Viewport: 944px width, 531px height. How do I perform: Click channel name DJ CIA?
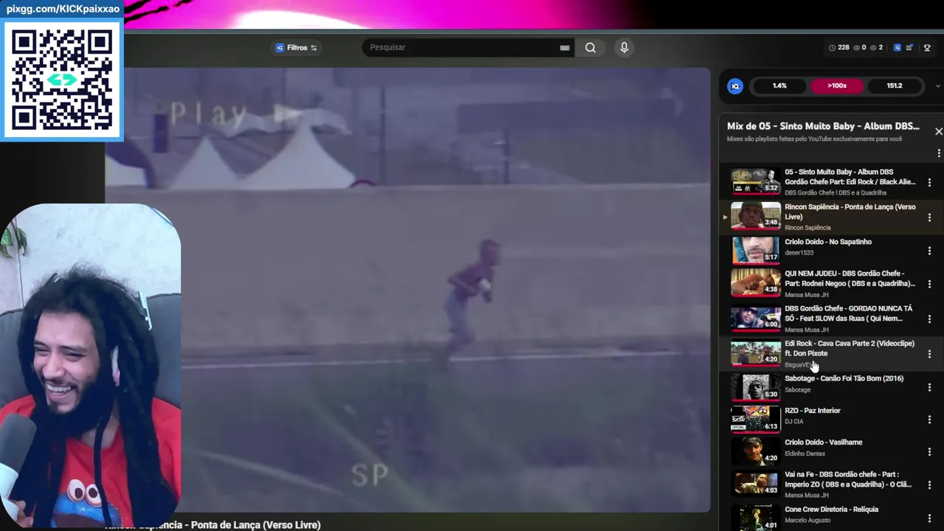click(x=794, y=422)
